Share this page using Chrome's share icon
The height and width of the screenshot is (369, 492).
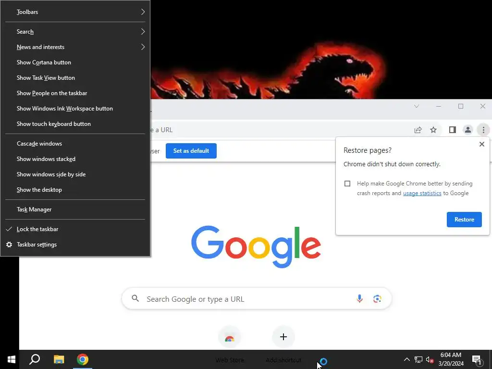pos(418,130)
